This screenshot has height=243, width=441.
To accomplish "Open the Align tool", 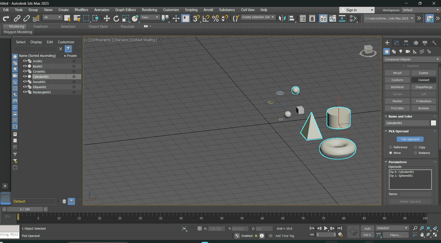I will click(x=292, y=18).
